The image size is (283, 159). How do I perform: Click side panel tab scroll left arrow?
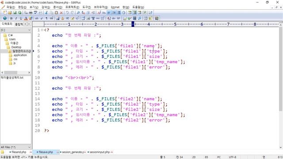[25, 24]
